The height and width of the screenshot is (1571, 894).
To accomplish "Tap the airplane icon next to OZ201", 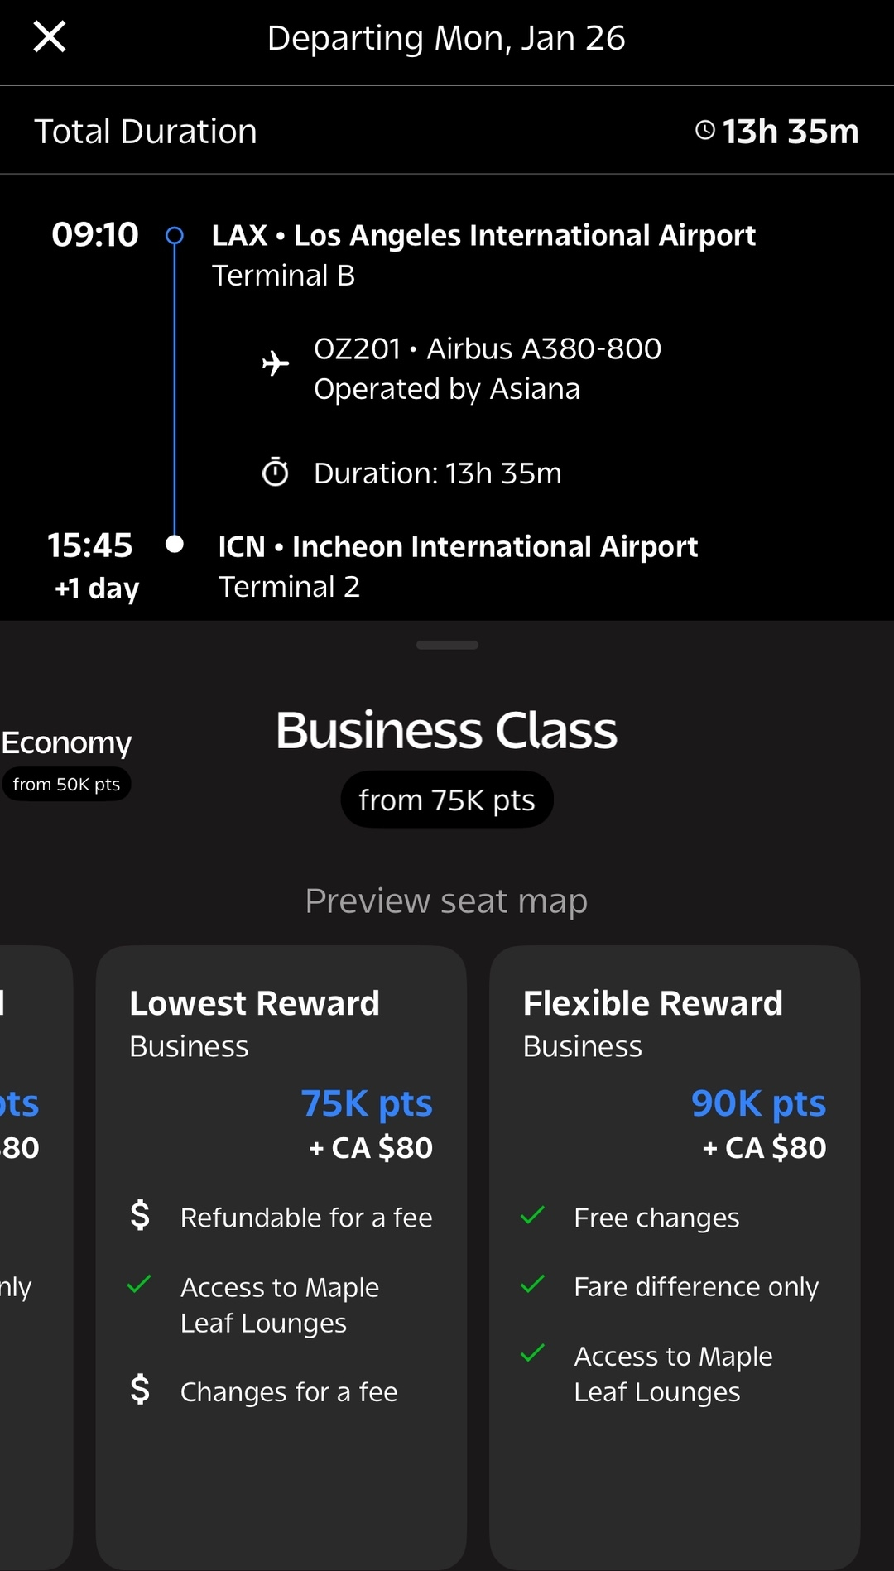I will tap(276, 363).
